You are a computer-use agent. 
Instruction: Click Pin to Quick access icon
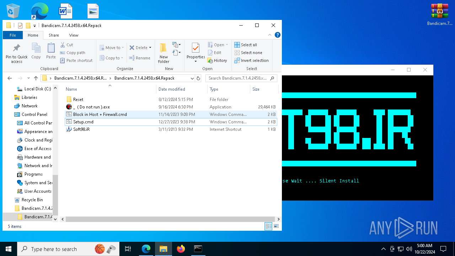tap(16, 48)
